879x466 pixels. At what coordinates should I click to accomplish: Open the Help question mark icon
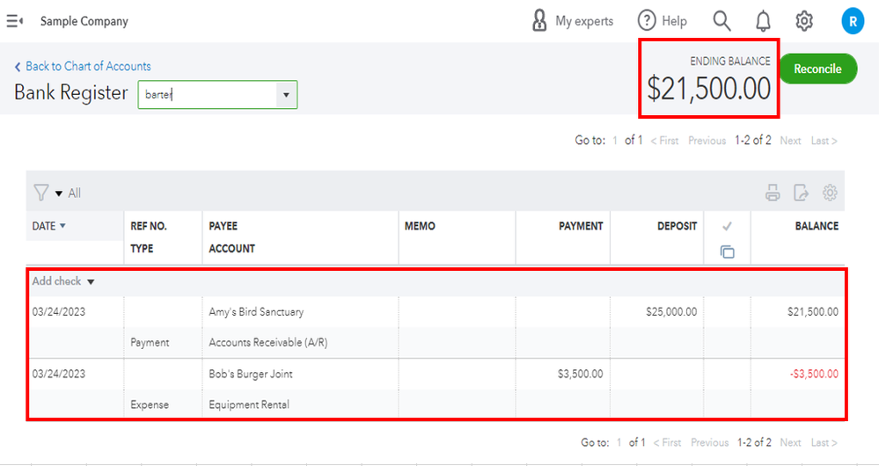pyautogui.click(x=647, y=21)
